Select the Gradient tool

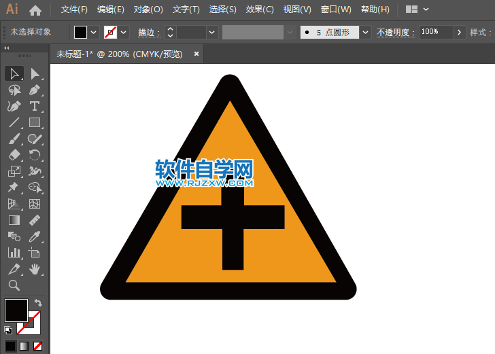pyautogui.click(x=14, y=220)
